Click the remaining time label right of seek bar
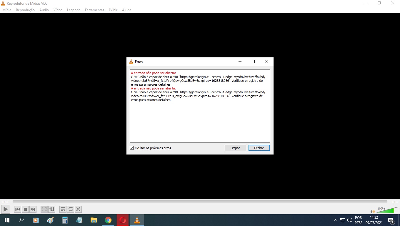400x226 pixels. (395, 202)
